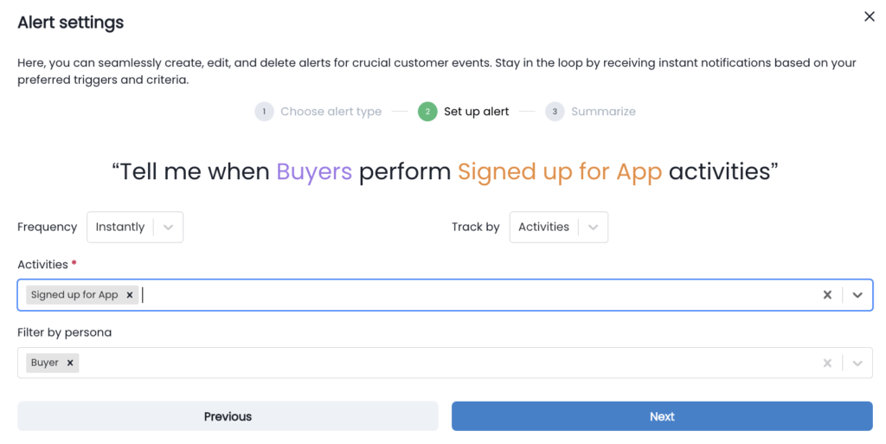Image resolution: width=886 pixels, height=444 pixels.
Task: Click the purple 'Buyers' text in sentence
Action: click(x=314, y=171)
